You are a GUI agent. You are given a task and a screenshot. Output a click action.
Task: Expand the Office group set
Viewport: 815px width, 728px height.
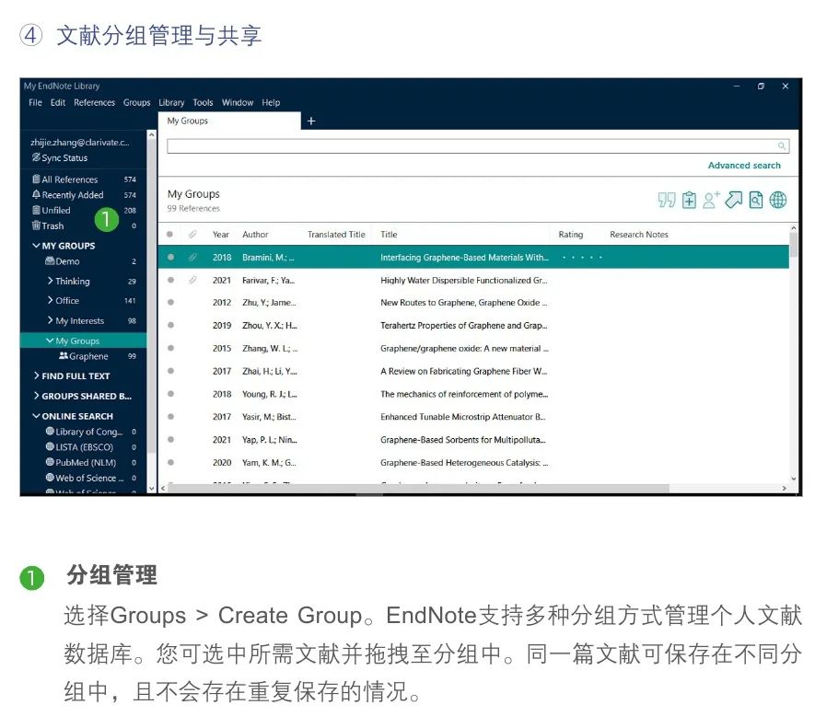point(50,300)
